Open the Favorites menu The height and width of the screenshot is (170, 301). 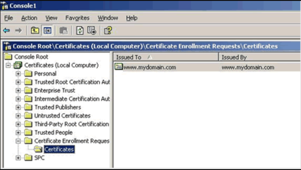point(78,18)
